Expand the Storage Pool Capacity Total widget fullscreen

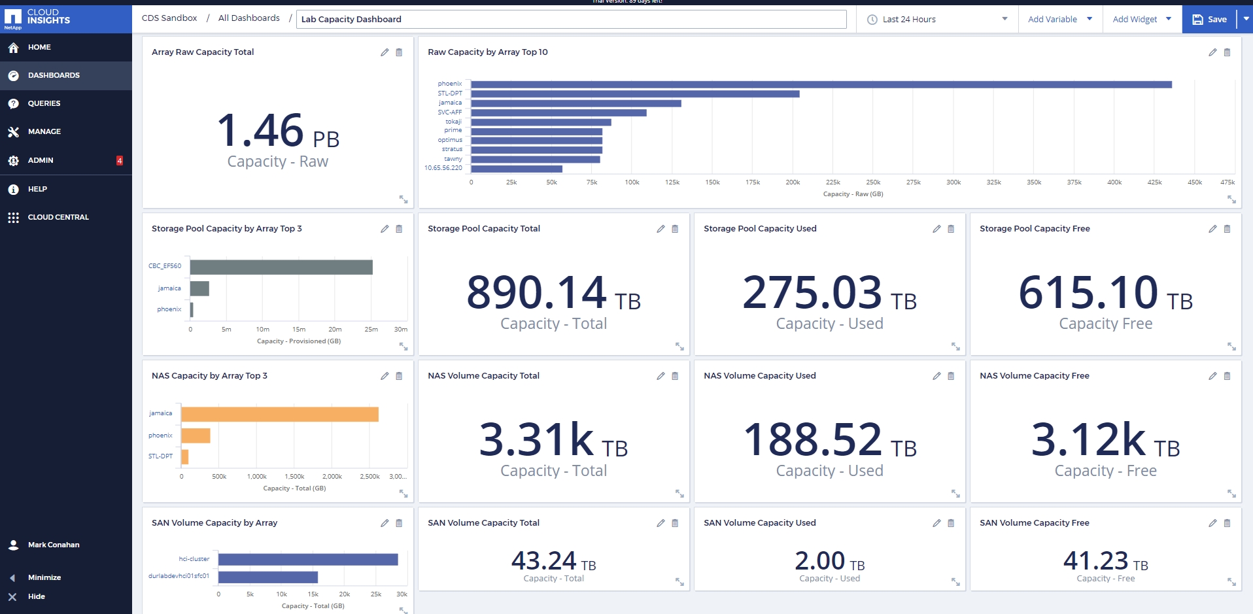coord(680,347)
